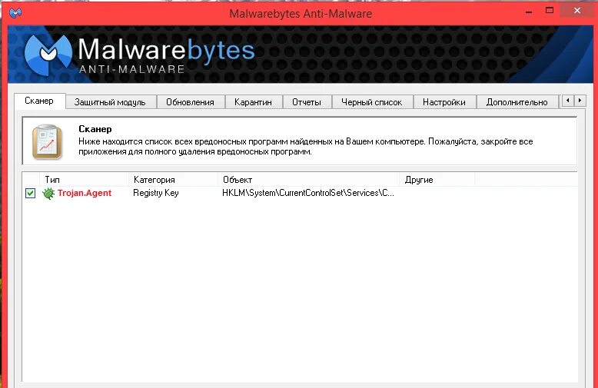Uncheck the Trojan.Agent detection checkbox

click(31, 194)
